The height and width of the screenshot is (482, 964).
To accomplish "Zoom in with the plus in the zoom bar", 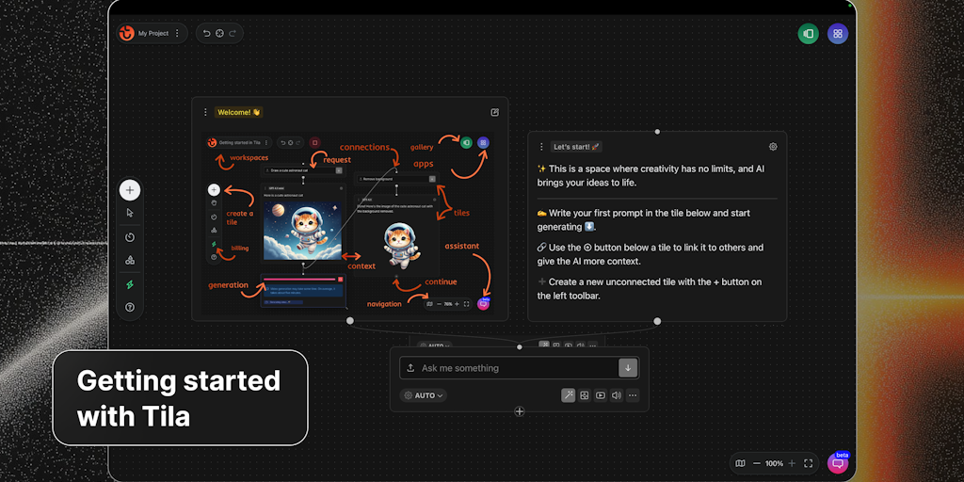I will [x=792, y=463].
